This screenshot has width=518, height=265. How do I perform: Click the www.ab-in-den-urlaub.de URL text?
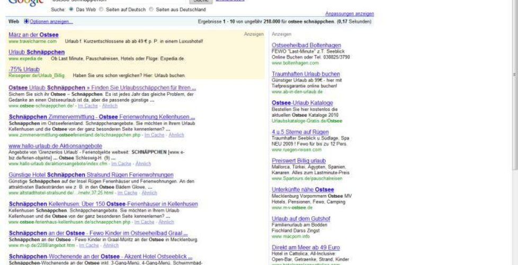coord(297,92)
